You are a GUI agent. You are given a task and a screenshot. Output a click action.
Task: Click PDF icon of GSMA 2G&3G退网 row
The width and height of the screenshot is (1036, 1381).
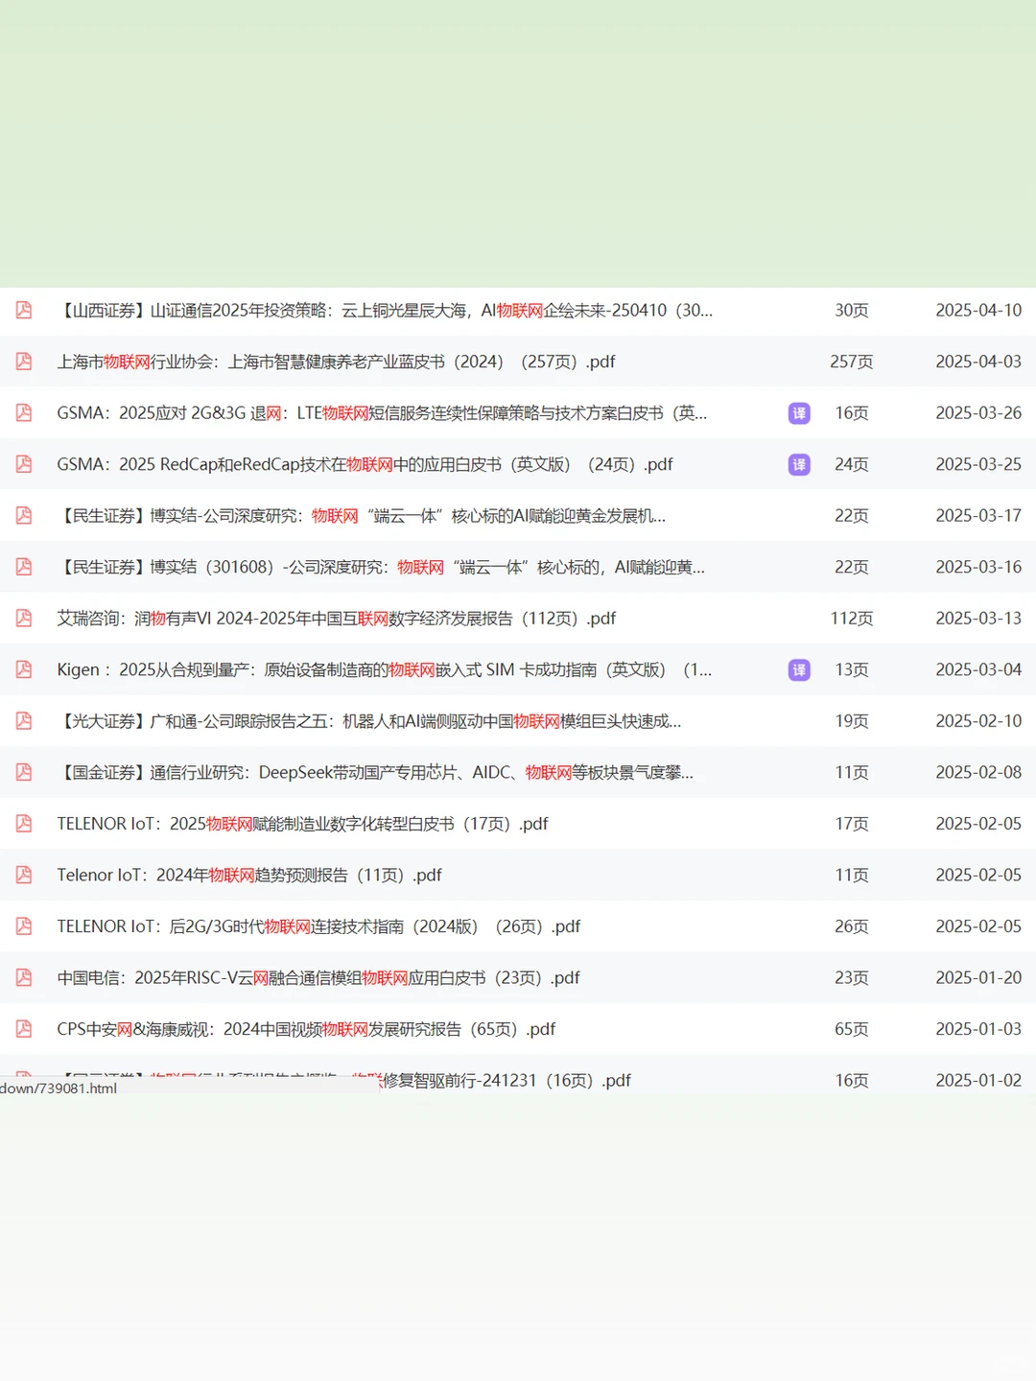click(x=24, y=412)
